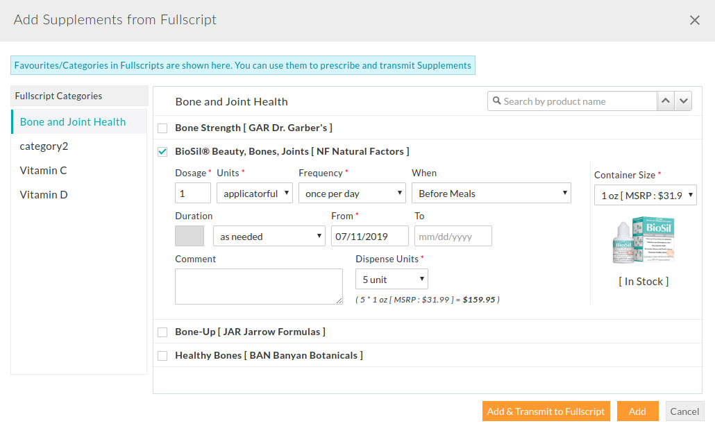Uncheck the BioSil Beauty, Bones, Joints checkbox
715x435 pixels.
pos(162,151)
